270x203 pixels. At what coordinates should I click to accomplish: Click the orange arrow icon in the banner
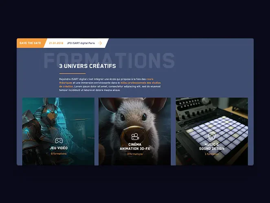click(100, 43)
